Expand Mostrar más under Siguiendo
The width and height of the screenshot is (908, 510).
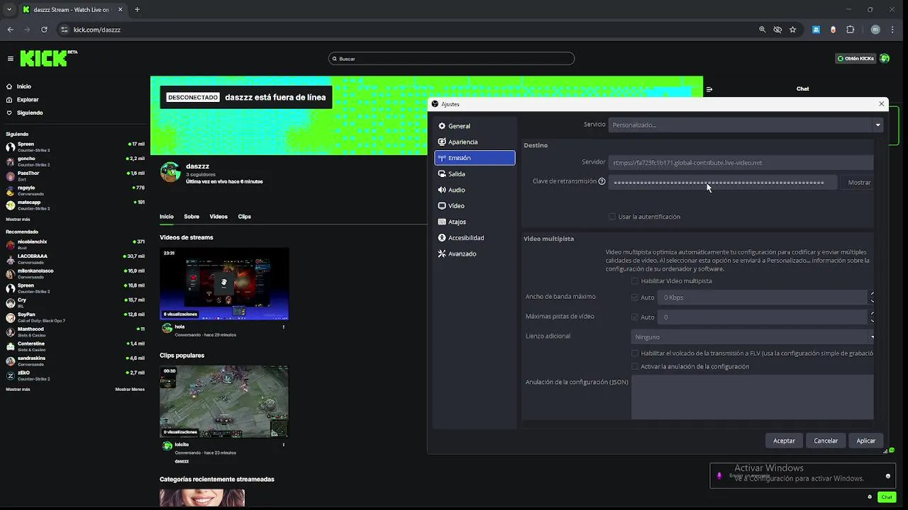(18, 220)
